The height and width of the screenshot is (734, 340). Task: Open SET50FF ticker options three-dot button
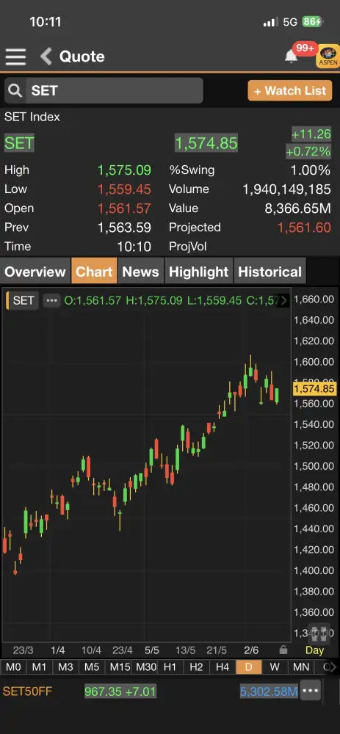point(311,691)
